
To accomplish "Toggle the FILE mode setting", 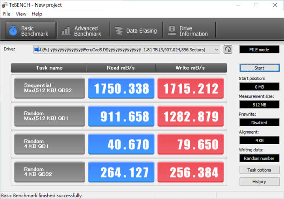I will [260, 50].
